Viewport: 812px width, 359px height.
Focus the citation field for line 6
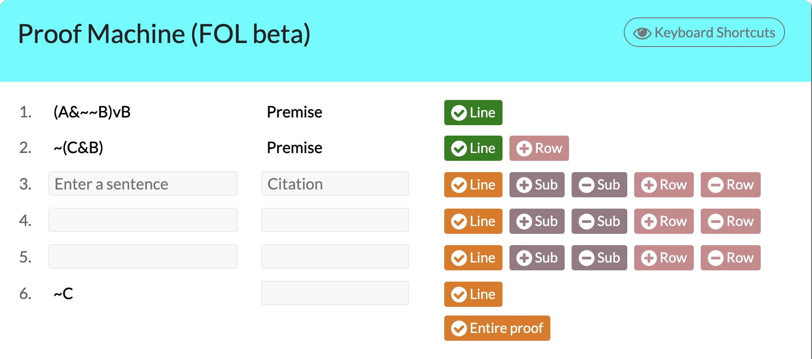coord(335,293)
